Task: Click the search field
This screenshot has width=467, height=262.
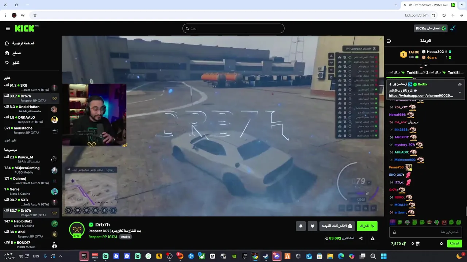Action: [233, 28]
